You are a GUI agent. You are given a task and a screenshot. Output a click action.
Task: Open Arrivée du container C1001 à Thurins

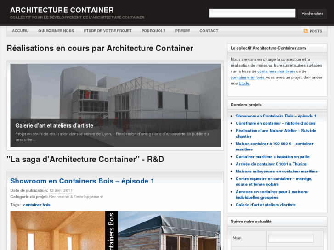coord(271,164)
